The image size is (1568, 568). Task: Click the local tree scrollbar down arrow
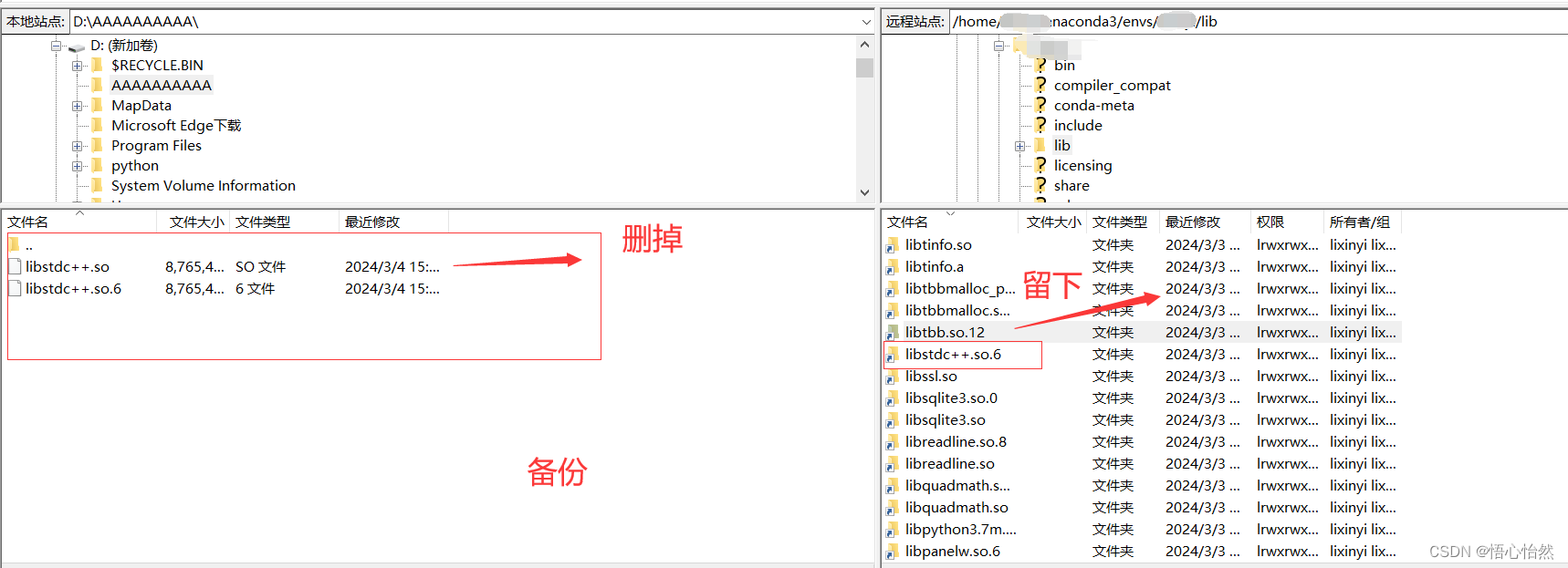click(x=864, y=192)
